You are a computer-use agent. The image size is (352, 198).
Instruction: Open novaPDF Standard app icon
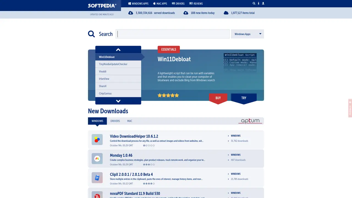[97, 195]
